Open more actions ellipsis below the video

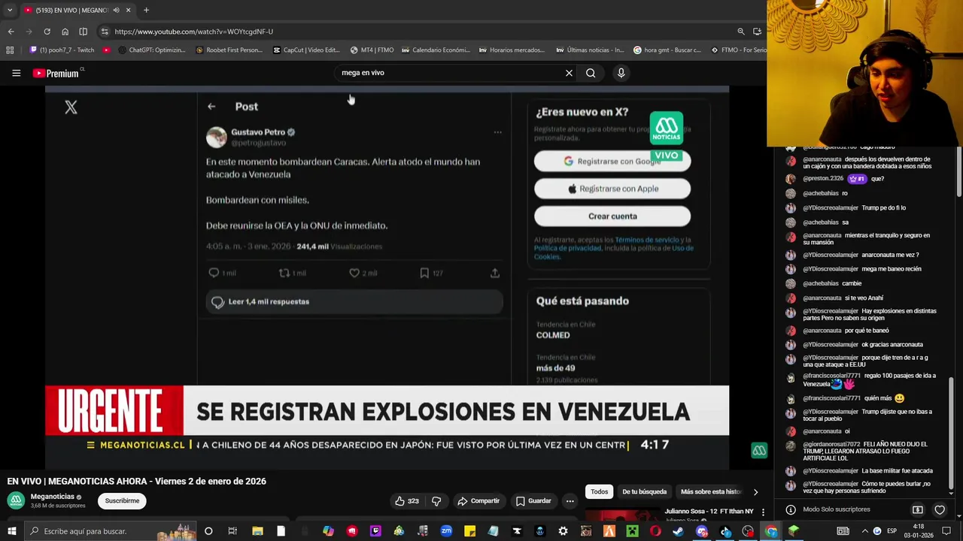[570, 500]
